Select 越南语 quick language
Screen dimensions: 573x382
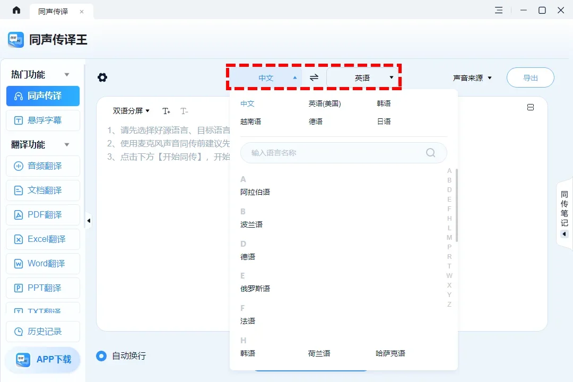point(250,121)
